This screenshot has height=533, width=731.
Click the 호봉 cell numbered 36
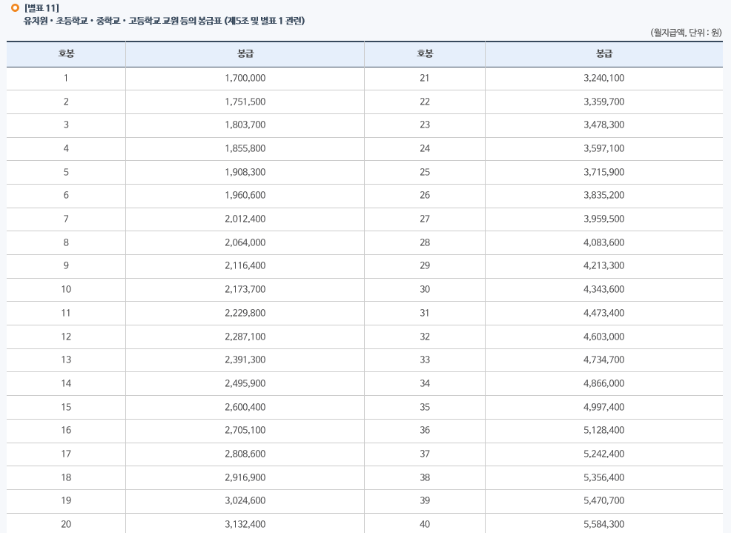(x=424, y=431)
